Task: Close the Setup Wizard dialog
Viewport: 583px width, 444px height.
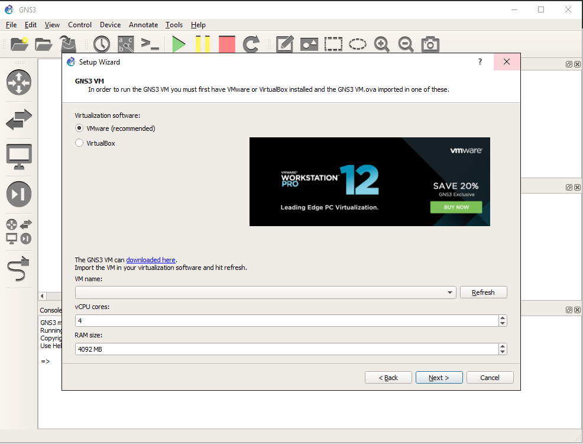Action: tap(507, 62)
